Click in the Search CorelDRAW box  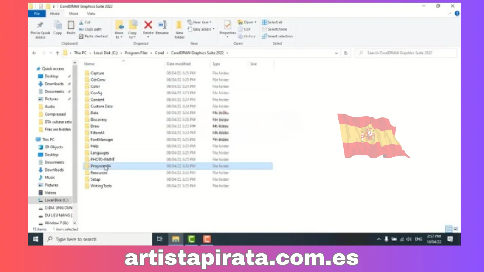tap(406, 53)
